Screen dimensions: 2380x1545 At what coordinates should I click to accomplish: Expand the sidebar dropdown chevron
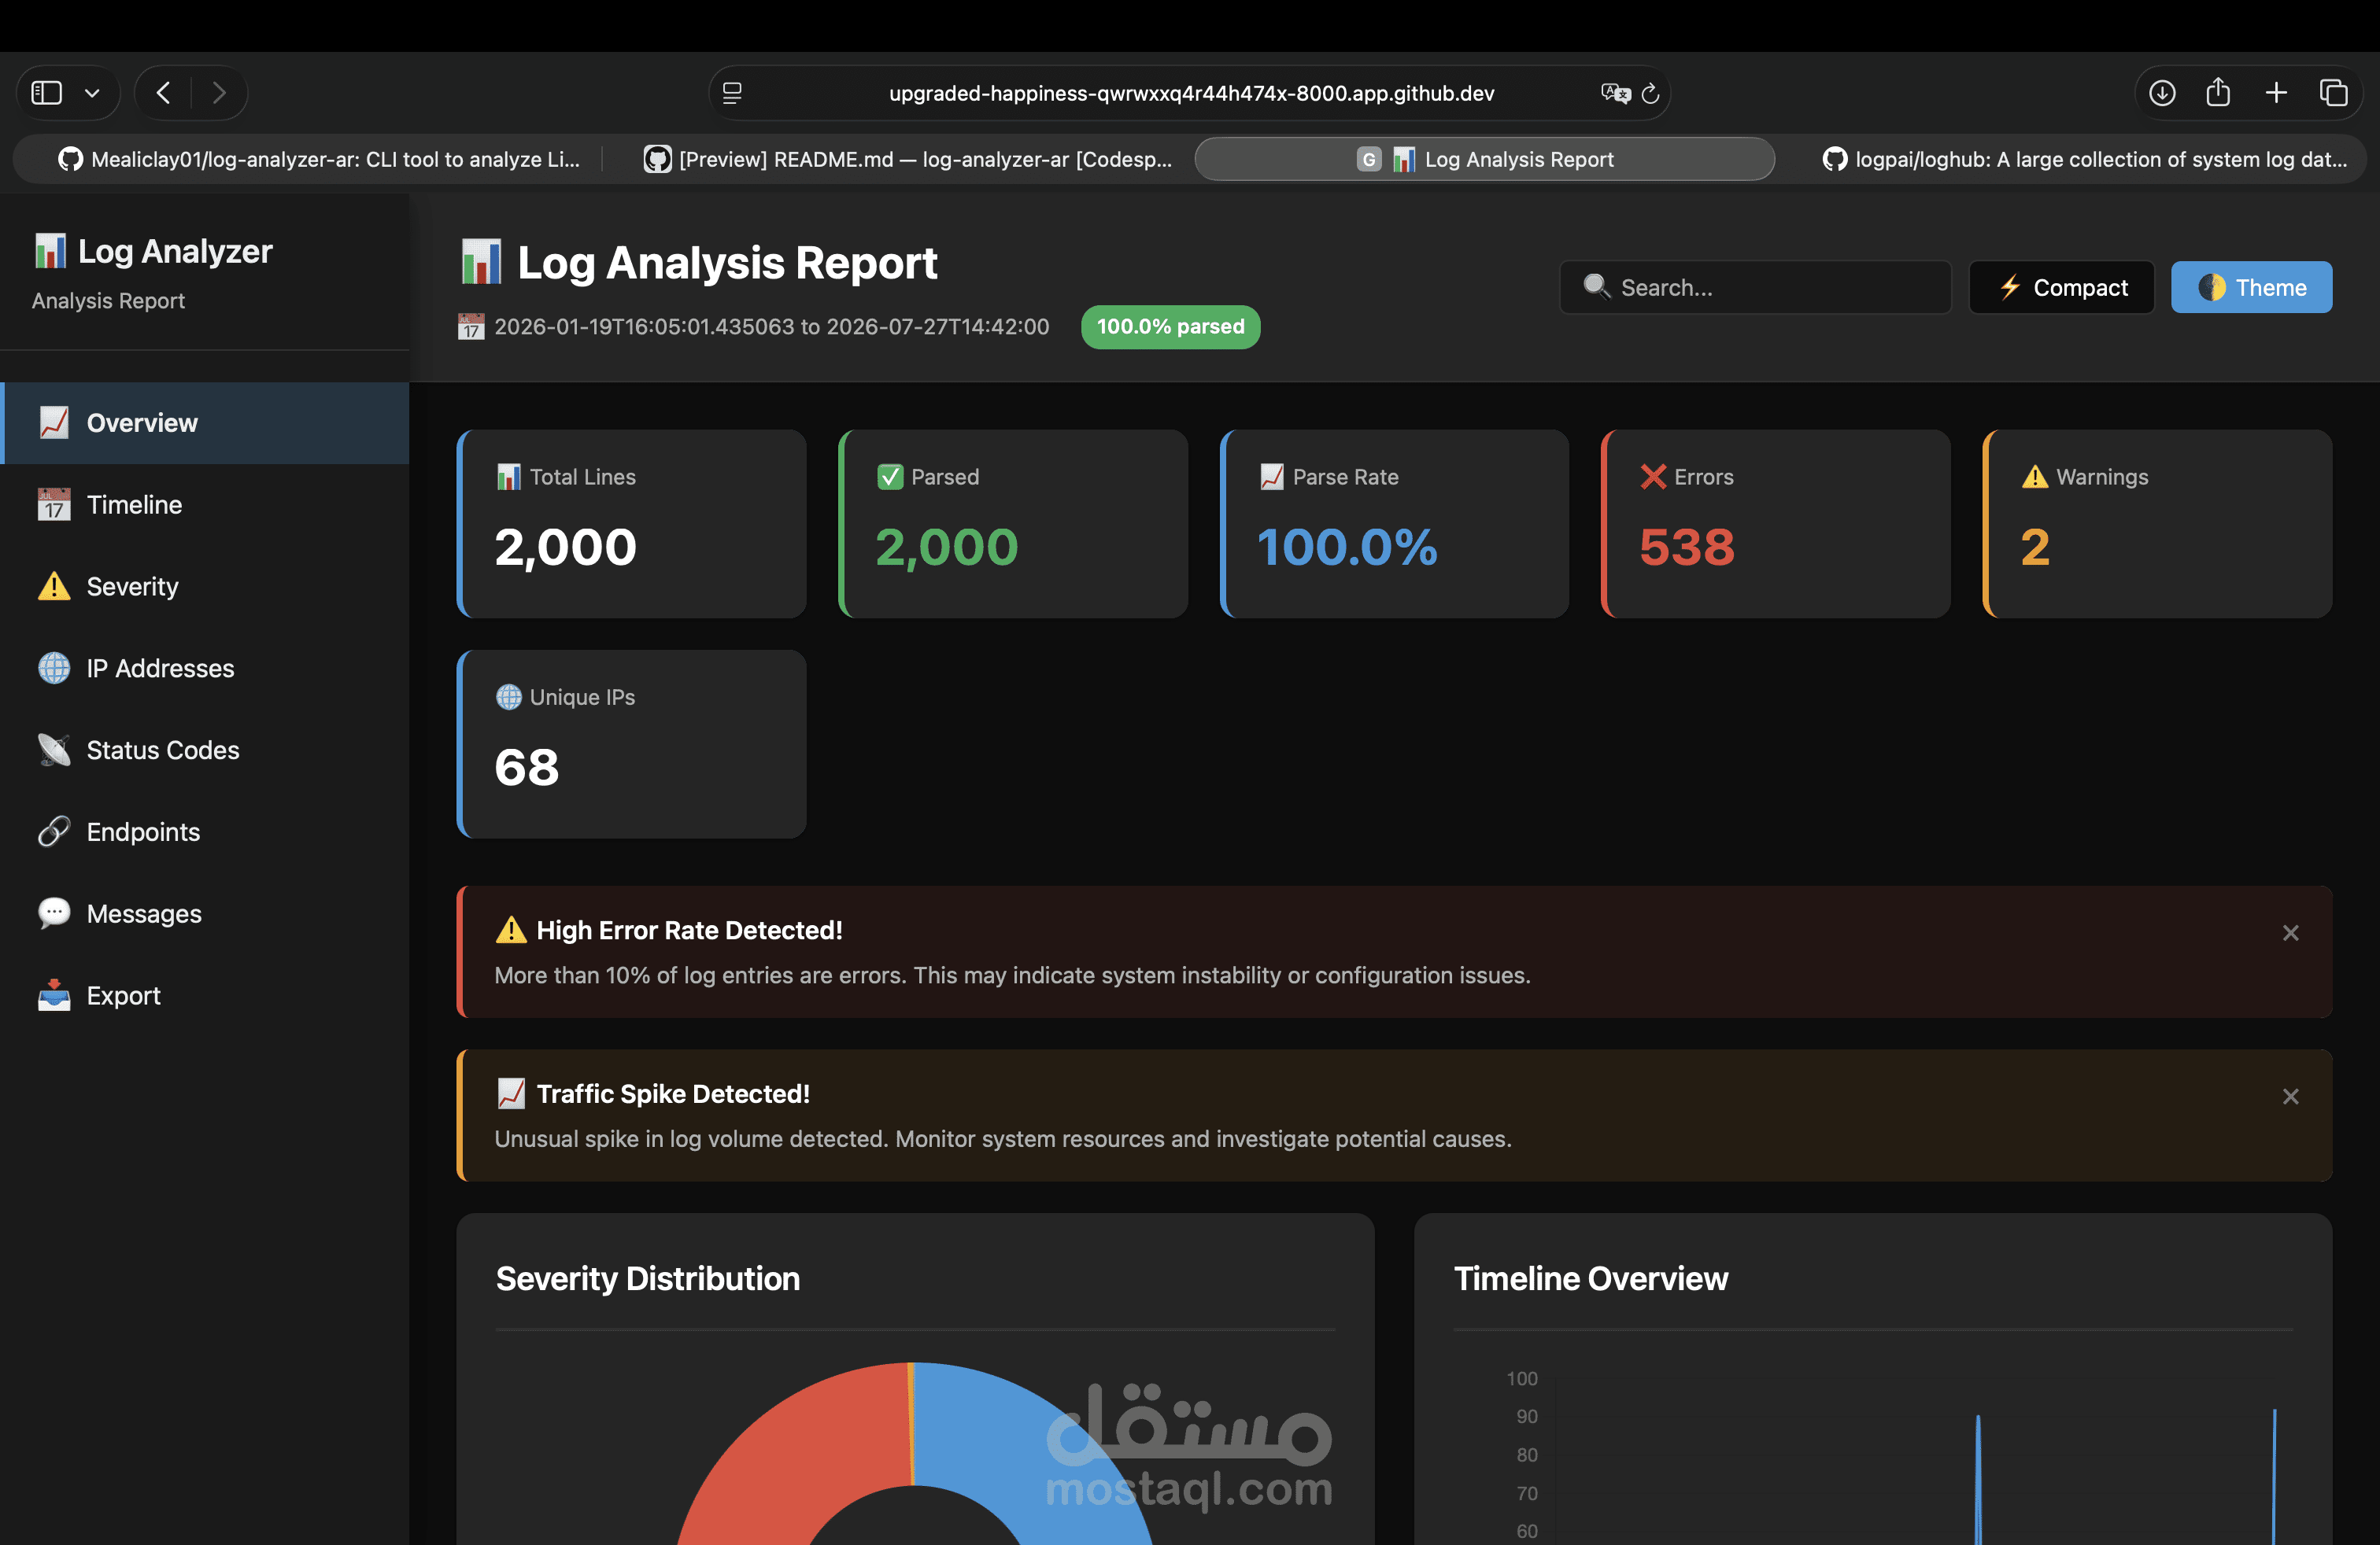[93, 92]
